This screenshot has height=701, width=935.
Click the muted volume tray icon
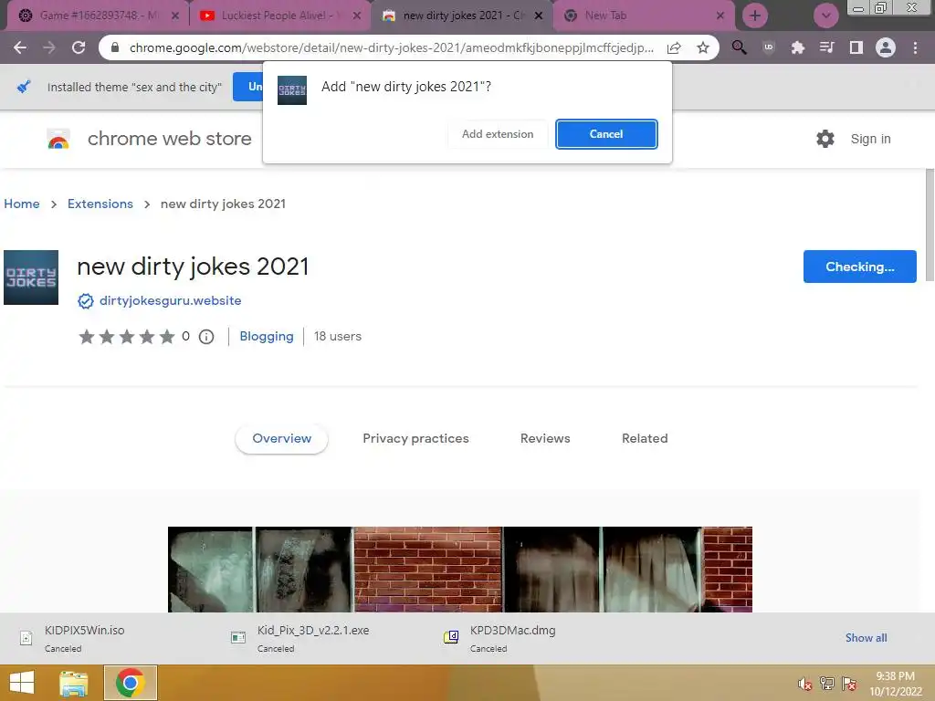click(x=804, y=684)
